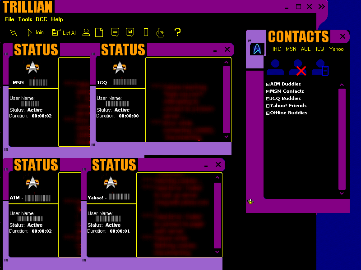Open the List All channels tool
The height and width of the screenshot is (270, 361).
coord(64,32)
